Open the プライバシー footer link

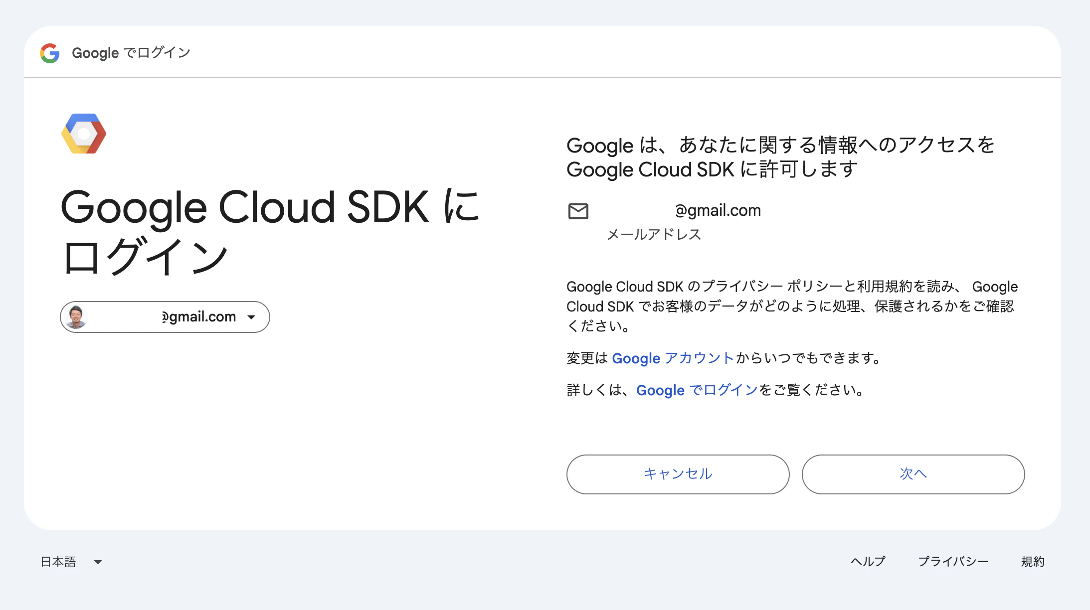tap(953, 562)
